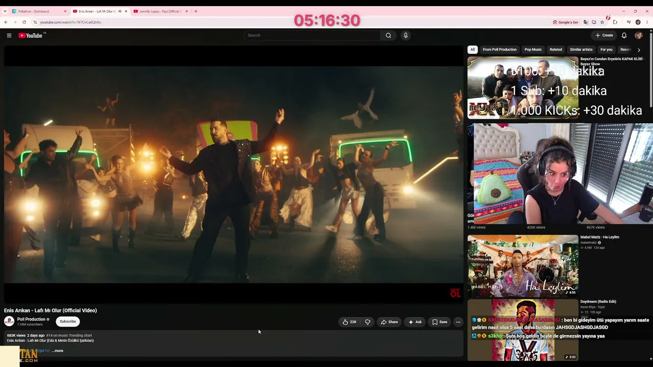The width and height of the screenshot is (653, 367).
Task: Go forward in browser history
Action: click(x=15, y=22)
